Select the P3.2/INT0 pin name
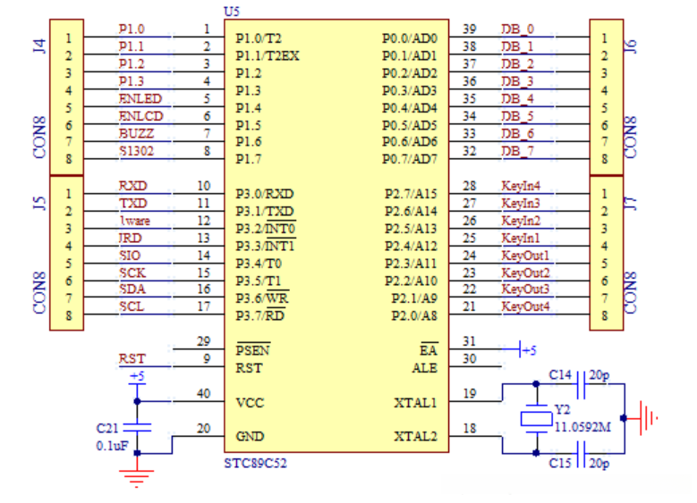This screenshot has width=697, height=503. tap(266, 229)
